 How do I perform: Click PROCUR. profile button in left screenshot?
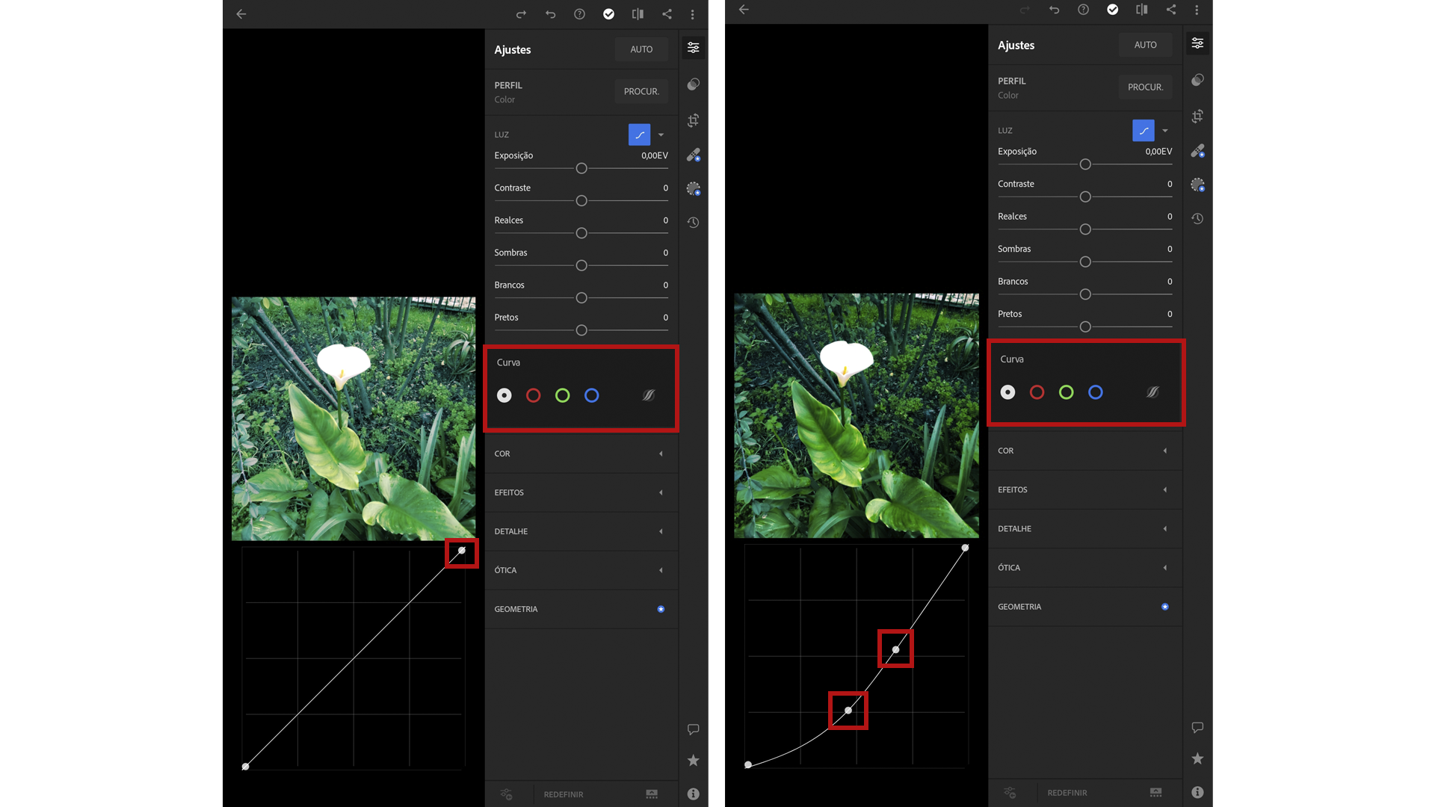641,91
